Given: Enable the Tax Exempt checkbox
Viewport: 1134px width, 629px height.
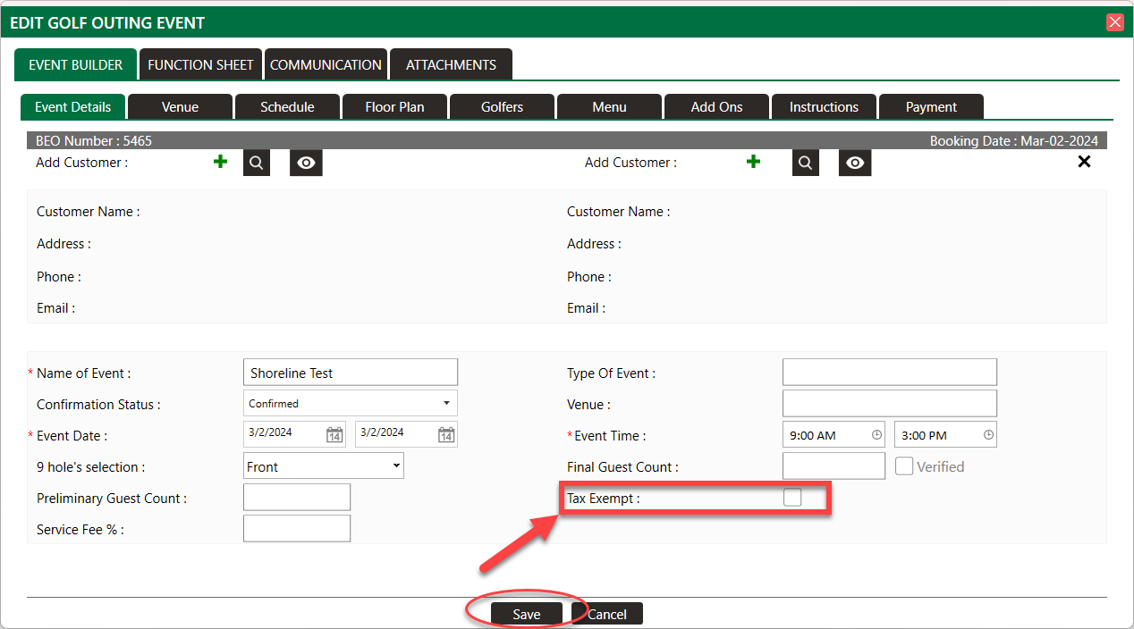Looking at the screenshot, I should [x=792, y=498].
